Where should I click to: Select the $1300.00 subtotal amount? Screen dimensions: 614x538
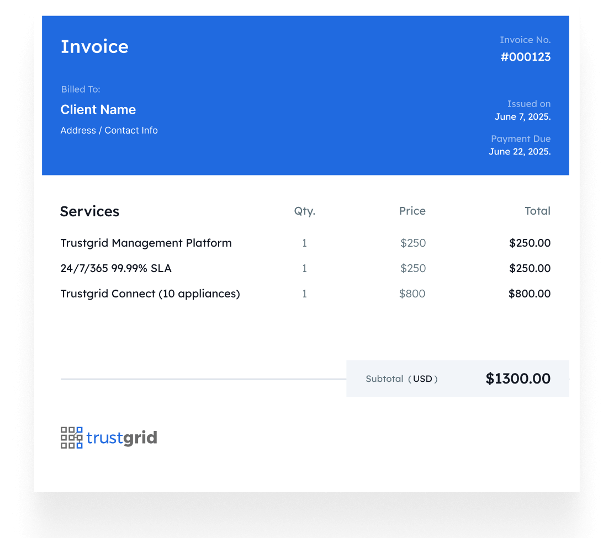518,379
